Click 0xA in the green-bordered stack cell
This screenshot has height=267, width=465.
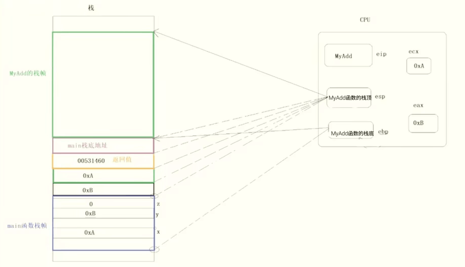[88, 176]
